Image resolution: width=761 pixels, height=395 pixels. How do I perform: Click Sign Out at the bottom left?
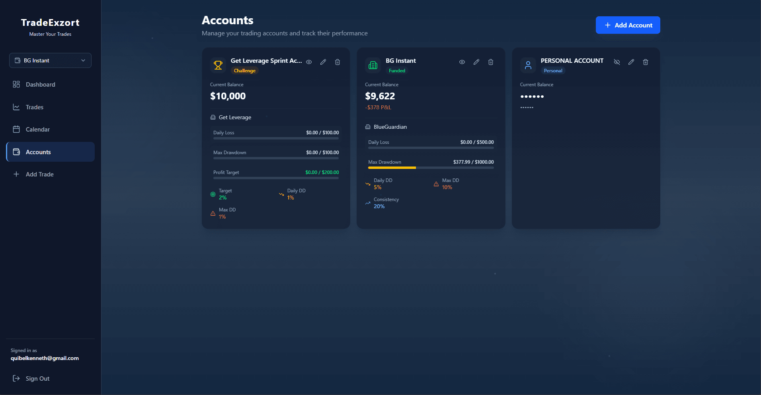[37, 378]
